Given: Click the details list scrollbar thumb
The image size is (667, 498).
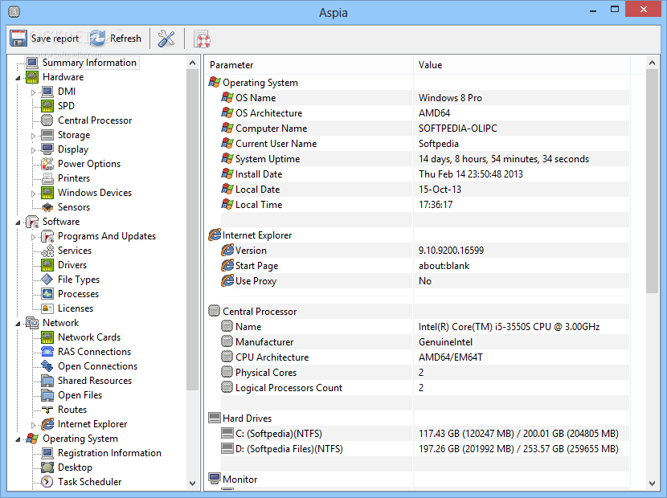Looking at the screenshot, I should tap(652, 182).
